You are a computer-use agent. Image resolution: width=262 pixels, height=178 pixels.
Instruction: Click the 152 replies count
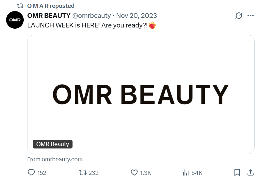[x=42, y=173]
